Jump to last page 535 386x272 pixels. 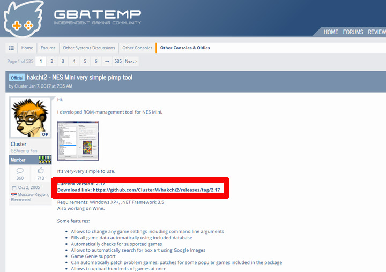click(x=118, y=61)
